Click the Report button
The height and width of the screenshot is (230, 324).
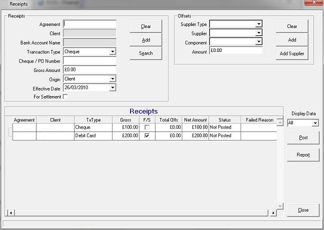[303, 155]
